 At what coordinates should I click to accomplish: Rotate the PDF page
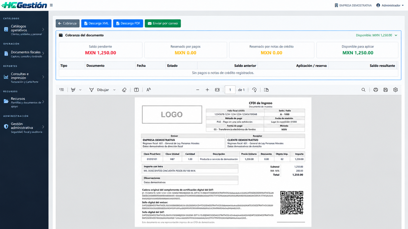(x=254, y=90)
